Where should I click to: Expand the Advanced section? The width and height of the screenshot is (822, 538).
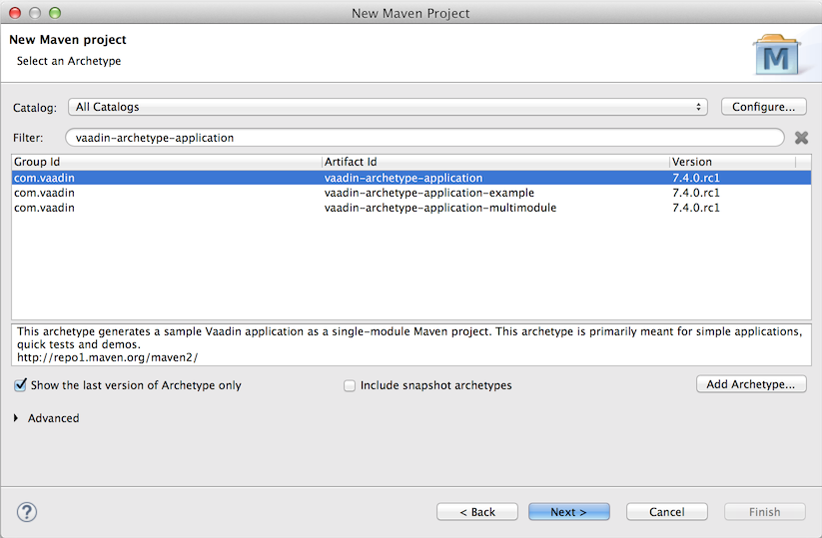click(x=16, y=418)
